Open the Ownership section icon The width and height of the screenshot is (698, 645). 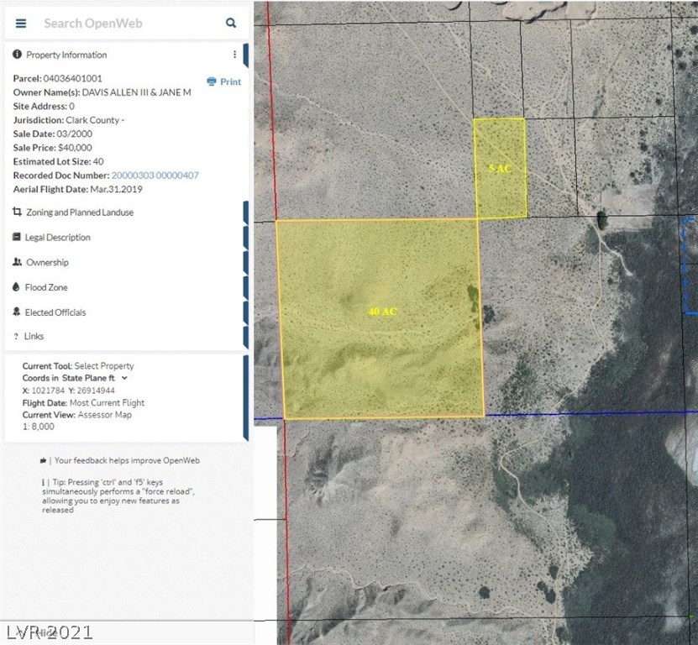coord(15,262)
